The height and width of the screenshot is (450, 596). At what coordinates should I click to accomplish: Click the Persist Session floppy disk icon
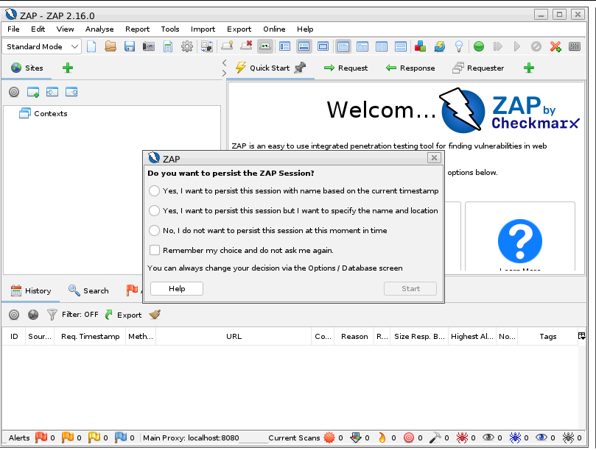[130, 46]
